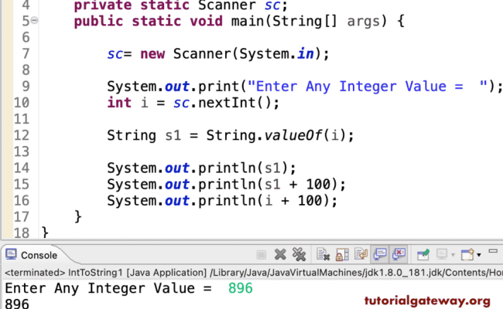Screen dimensions: 503x309
Task: Clear the console output
Action: point(323,255)
